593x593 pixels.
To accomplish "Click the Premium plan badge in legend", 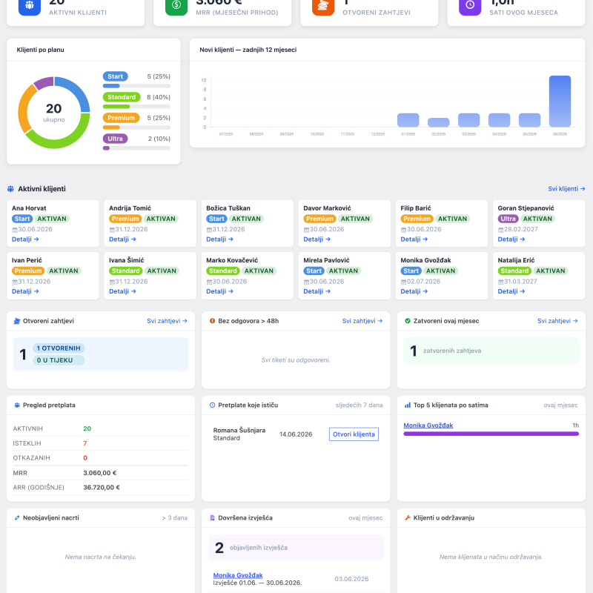I will pos(121,118).
